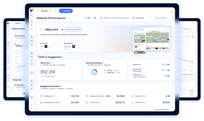
Task: Click the info icon beside Engagement overview
Action: click(61, 86)
